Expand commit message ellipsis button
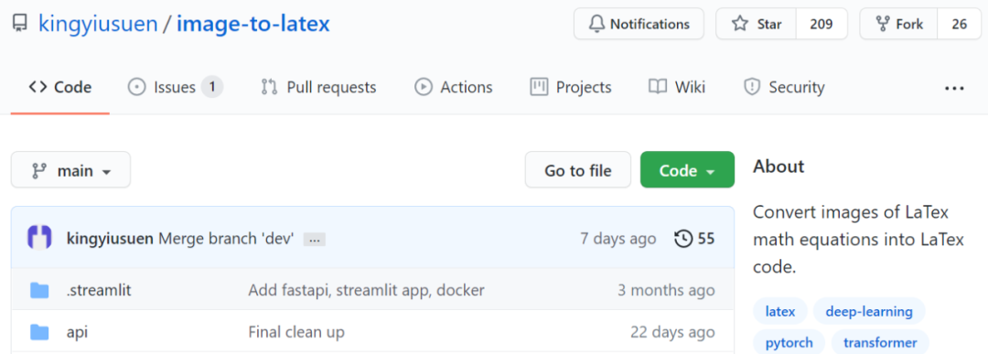Image resolution: width=988 pixels, height=354 pixels. click(x=315, y=240)
